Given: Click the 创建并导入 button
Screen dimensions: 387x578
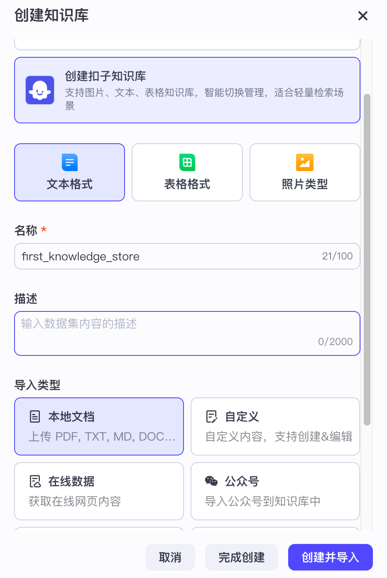Looking at the screenshot, I should (331, 557).
